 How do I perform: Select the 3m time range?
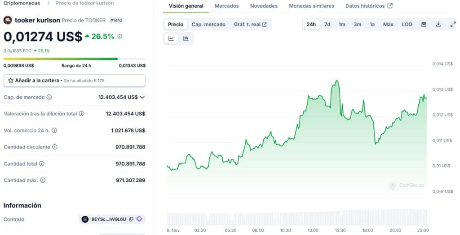pyautogui.click(x=357, y=25)
